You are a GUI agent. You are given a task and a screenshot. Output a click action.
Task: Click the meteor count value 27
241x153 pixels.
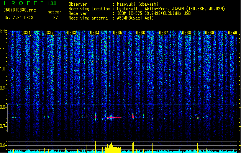click(x=56, y=18)
